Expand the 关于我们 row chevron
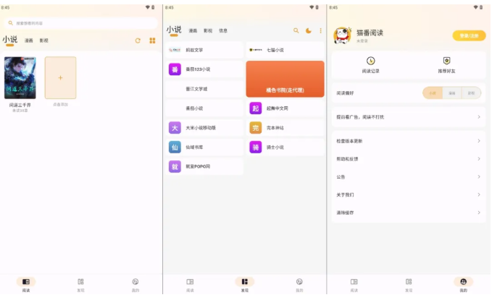The image size is (492, 300). pyautogui.click(x=479, y=194)
